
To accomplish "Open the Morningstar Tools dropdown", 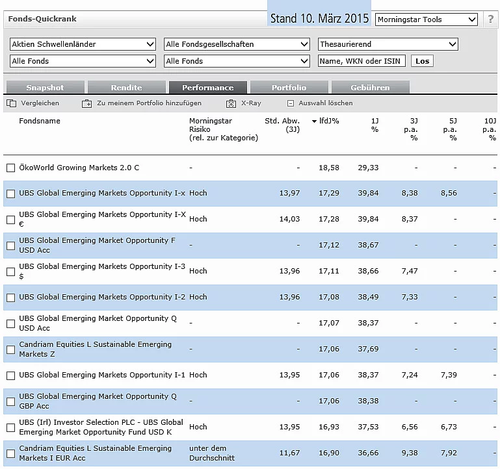I will coord(427,19).
